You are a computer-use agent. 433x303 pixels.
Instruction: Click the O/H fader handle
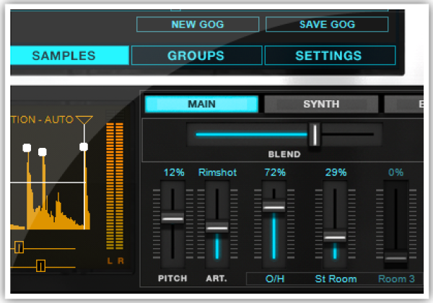274,206
